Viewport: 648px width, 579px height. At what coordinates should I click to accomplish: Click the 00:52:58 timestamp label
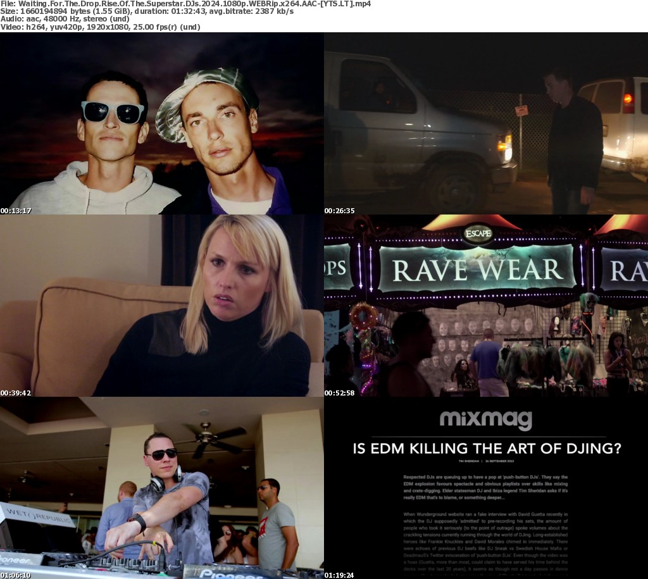(339, 393)
